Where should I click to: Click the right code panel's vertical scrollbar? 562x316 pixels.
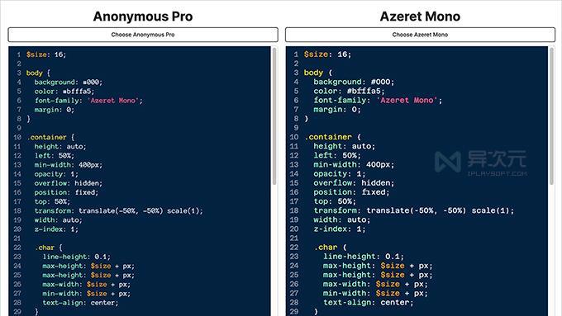pos(551,116)
